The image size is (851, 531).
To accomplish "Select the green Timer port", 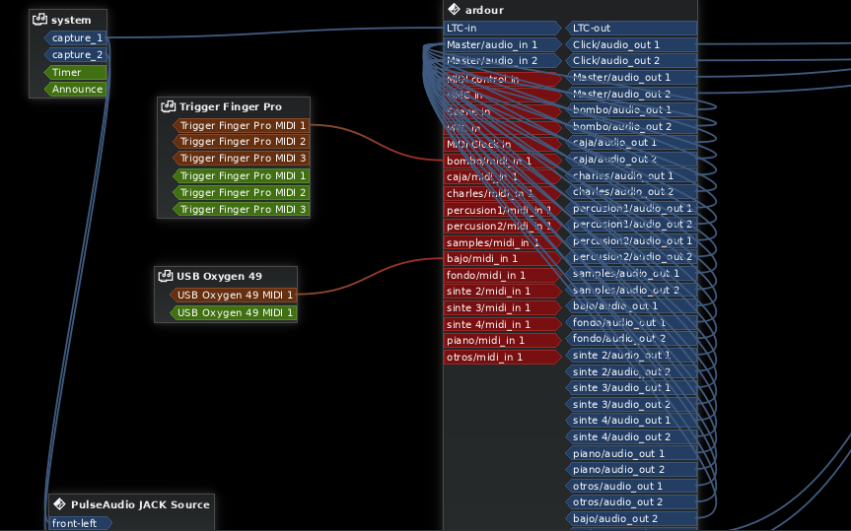I will 74,72.
